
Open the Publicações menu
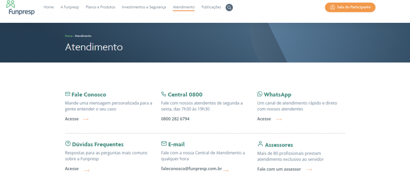tap(211, 7)
